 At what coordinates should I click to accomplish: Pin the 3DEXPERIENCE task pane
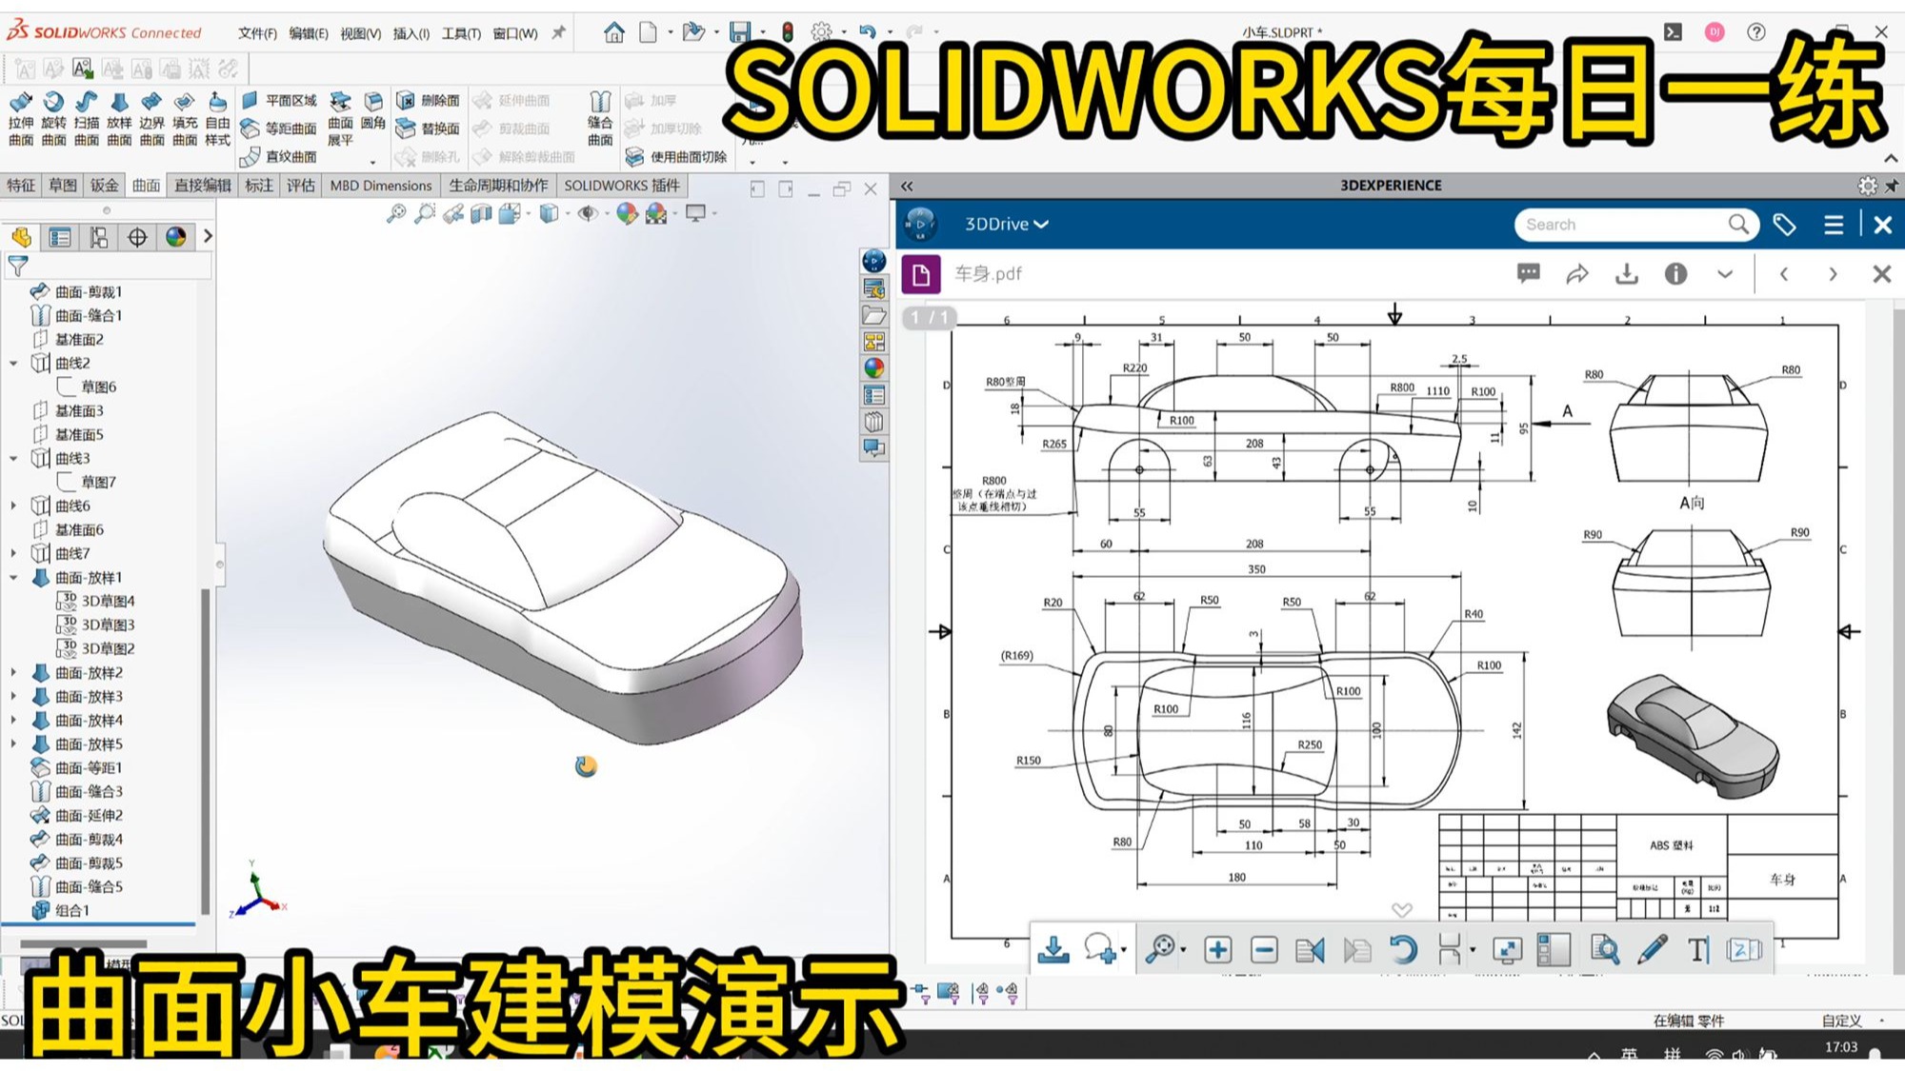tap(1892, 186)
